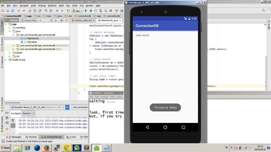This screenshot has height=152, width=271.
Task: Click the Open folder toolbar icon
Action: click(3, 11)
